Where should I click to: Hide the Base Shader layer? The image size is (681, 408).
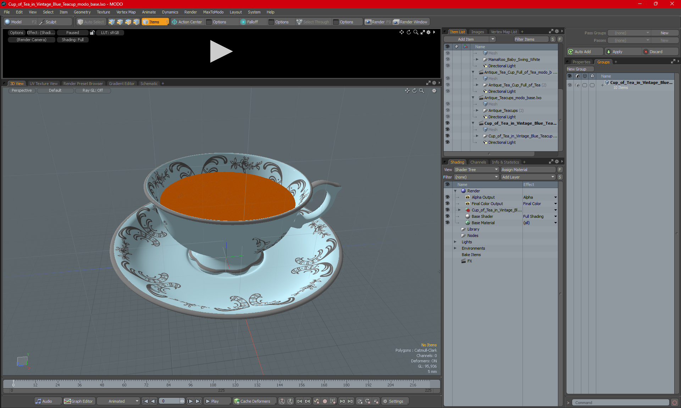(448, 216)
